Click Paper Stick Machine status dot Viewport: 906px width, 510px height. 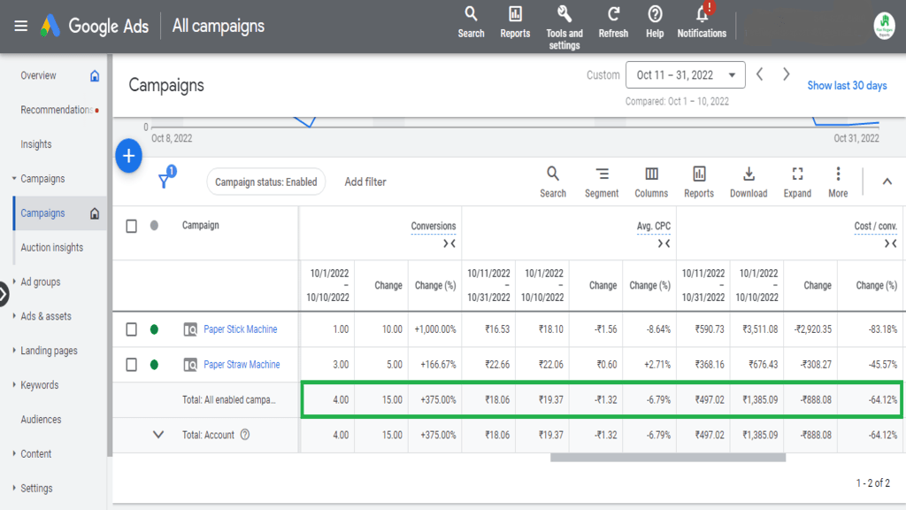(x=154, y=329)
